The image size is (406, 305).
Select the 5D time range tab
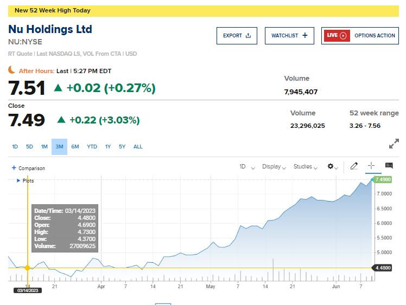click(29, 147)
